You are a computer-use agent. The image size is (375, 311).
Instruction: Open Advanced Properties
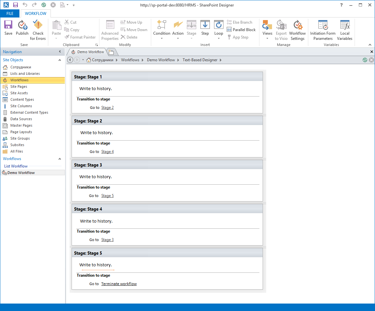[x=110, y=30]
